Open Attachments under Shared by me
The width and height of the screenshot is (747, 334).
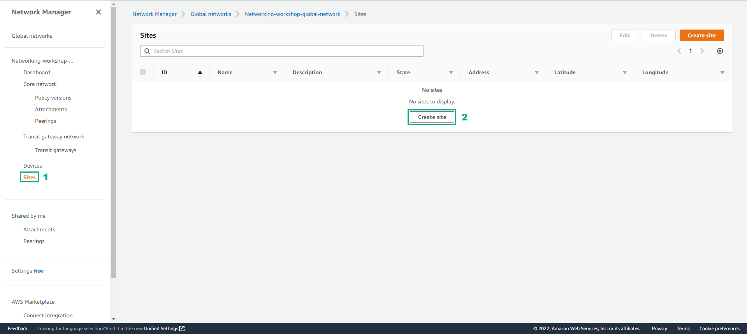coord(39,229)
